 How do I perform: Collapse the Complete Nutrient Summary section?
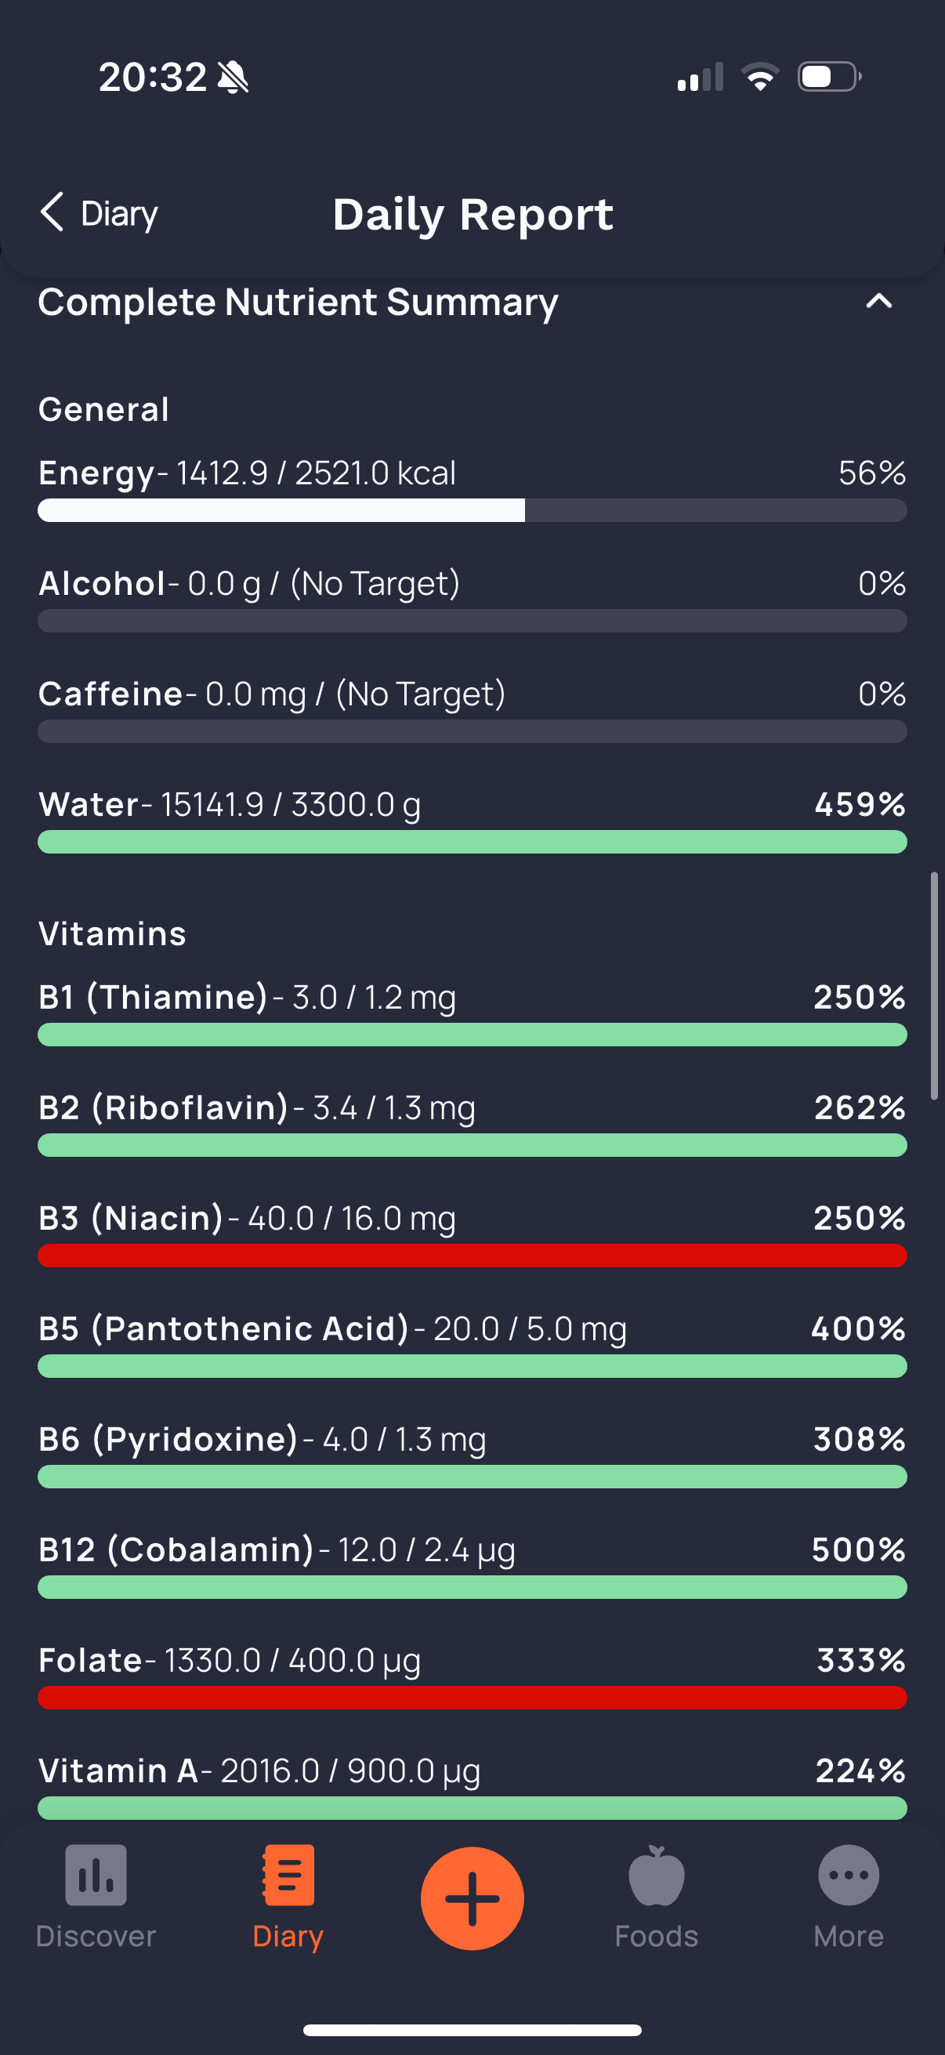click(x=879, y=302)
